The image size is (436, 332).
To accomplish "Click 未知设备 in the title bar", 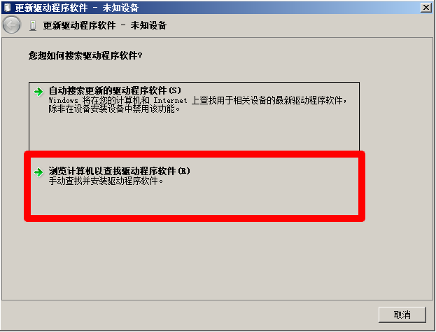I will 120,8.
